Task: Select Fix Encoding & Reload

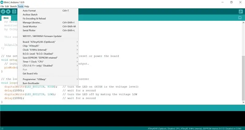Action: tap(48, 18)
